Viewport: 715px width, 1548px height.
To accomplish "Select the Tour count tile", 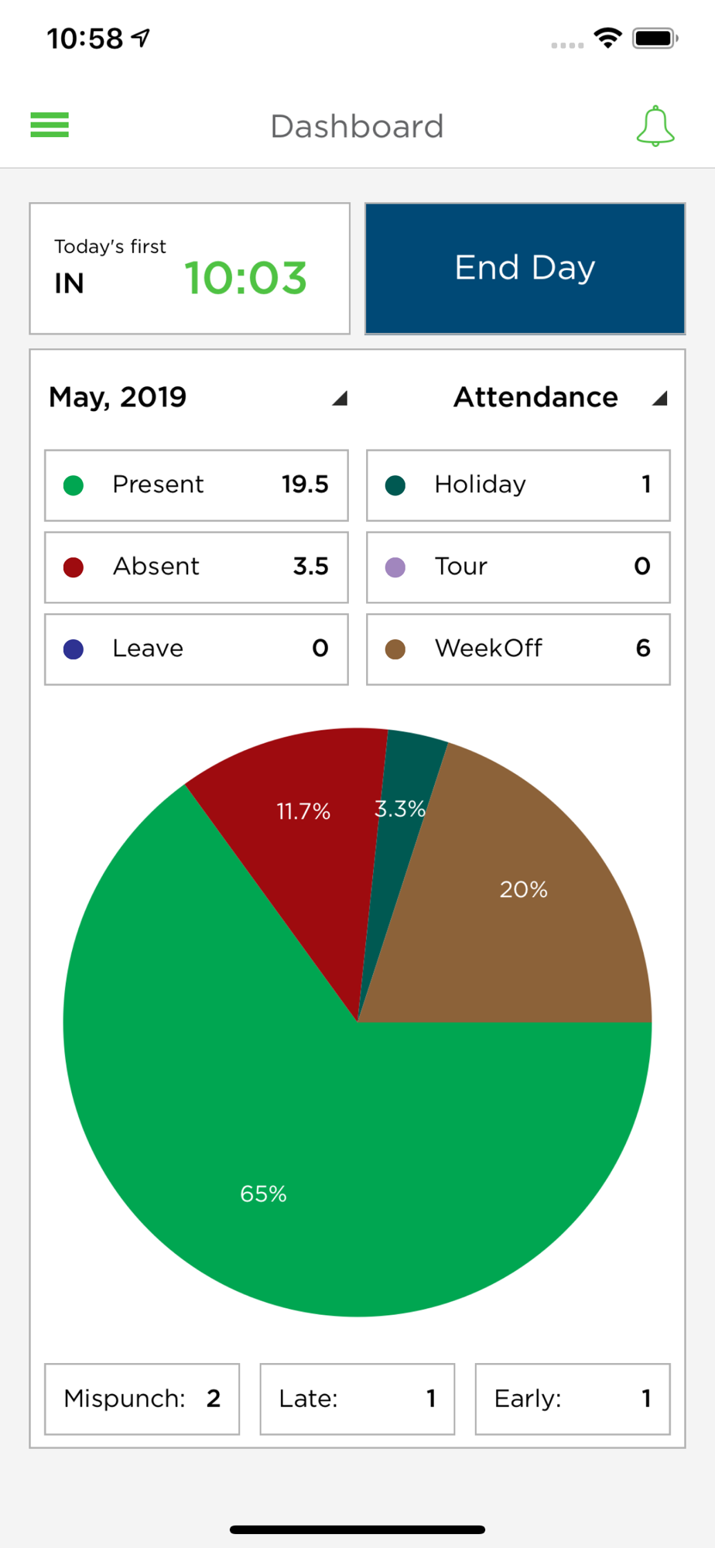I will 518,567.
